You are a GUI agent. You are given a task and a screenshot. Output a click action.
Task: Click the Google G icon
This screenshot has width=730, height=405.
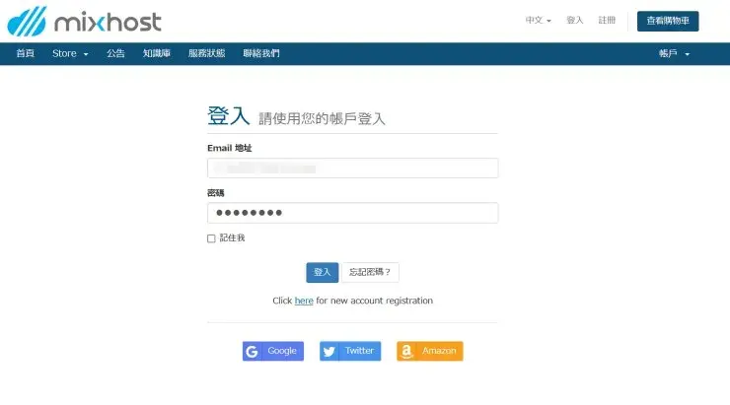coord(252,352)
